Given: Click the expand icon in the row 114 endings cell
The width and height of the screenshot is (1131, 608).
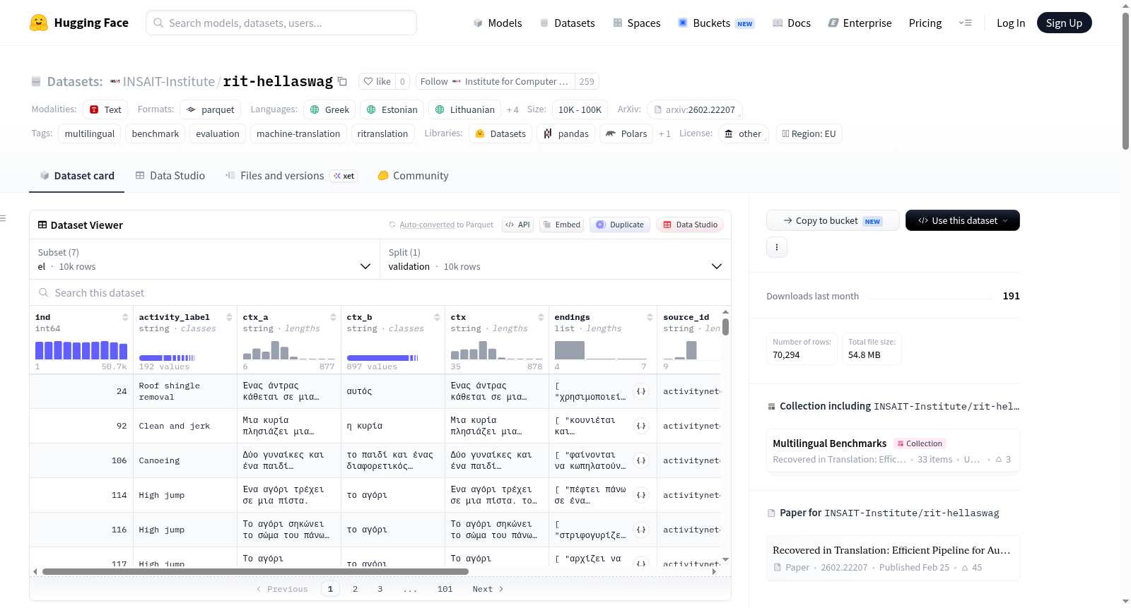Looking at the screenshot, I should [641, 495].
